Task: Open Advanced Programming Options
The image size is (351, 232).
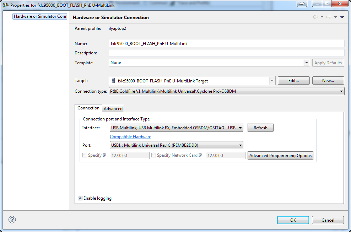Action: click(x=280, y=155)
